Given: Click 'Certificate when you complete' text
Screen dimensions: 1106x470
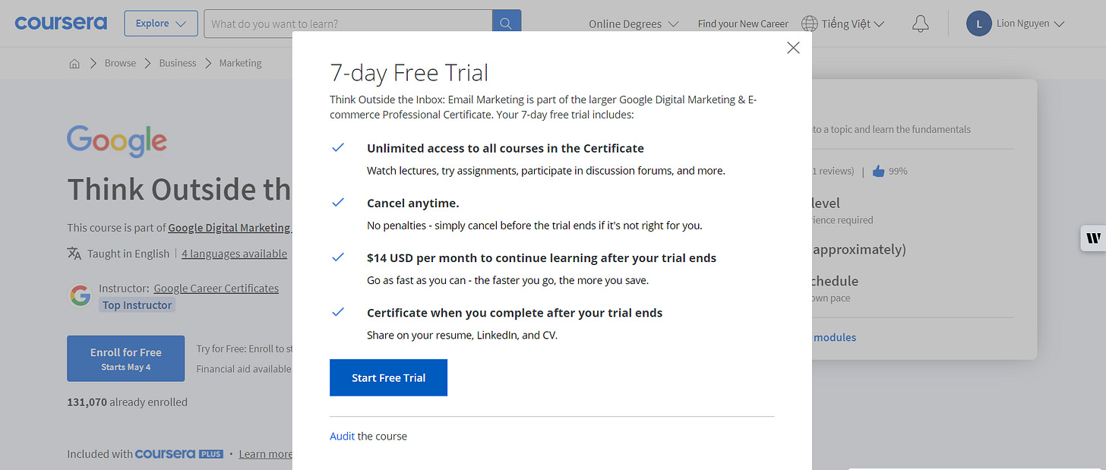Looking at the screenshot, I should [x=515, y=313].
